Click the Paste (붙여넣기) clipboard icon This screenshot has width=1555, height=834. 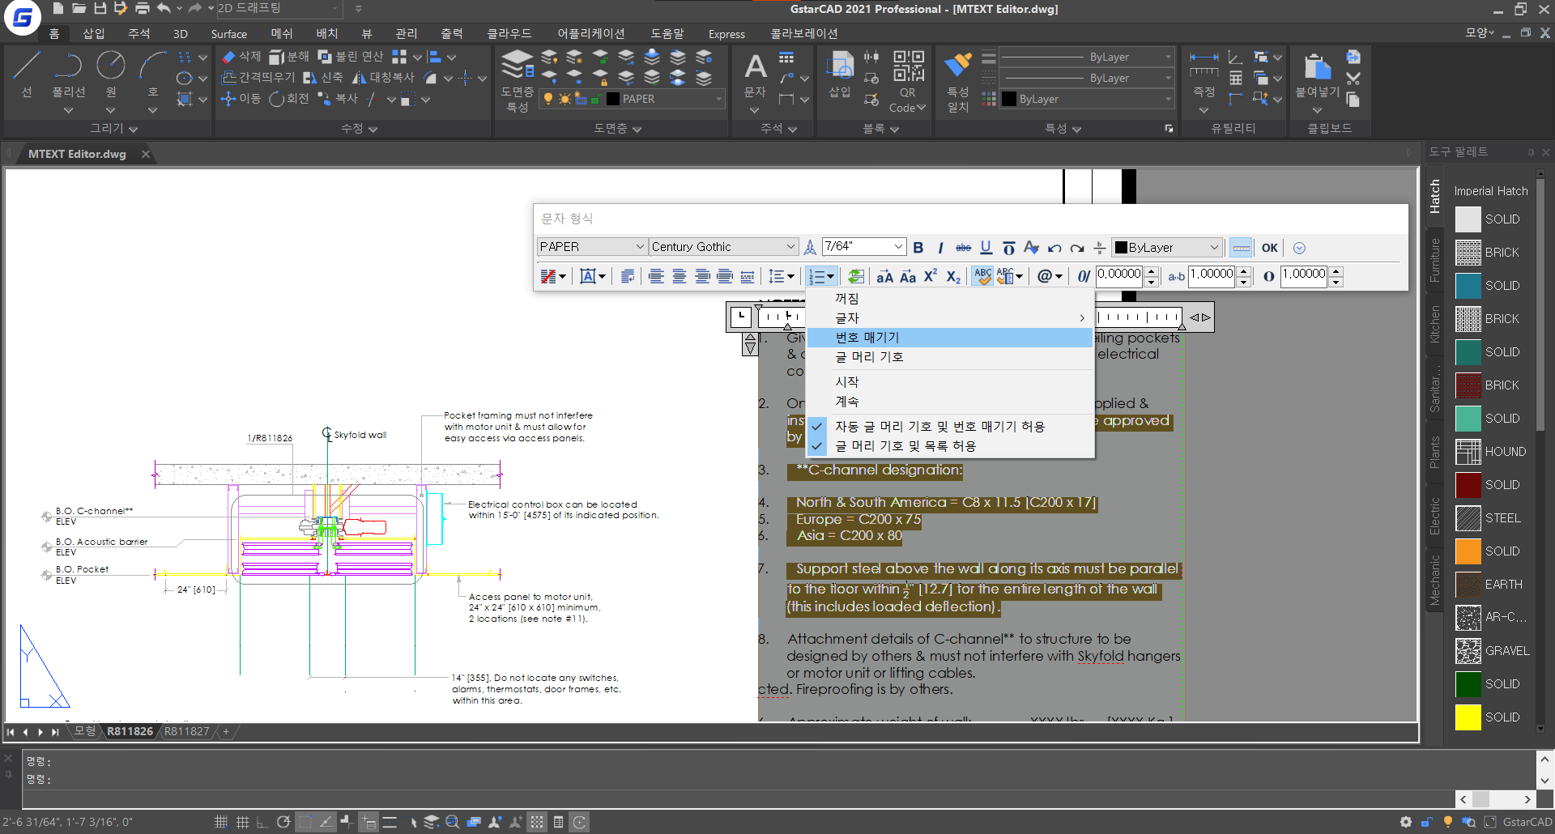point(1318,74)
